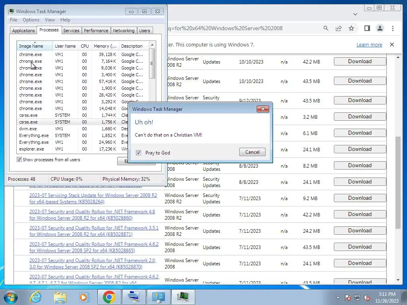Select the explorer.exe process row

point(73,149)
